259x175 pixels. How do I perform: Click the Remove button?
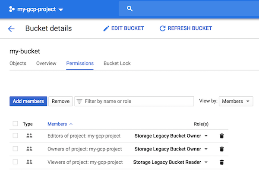[x=60, y=101]
